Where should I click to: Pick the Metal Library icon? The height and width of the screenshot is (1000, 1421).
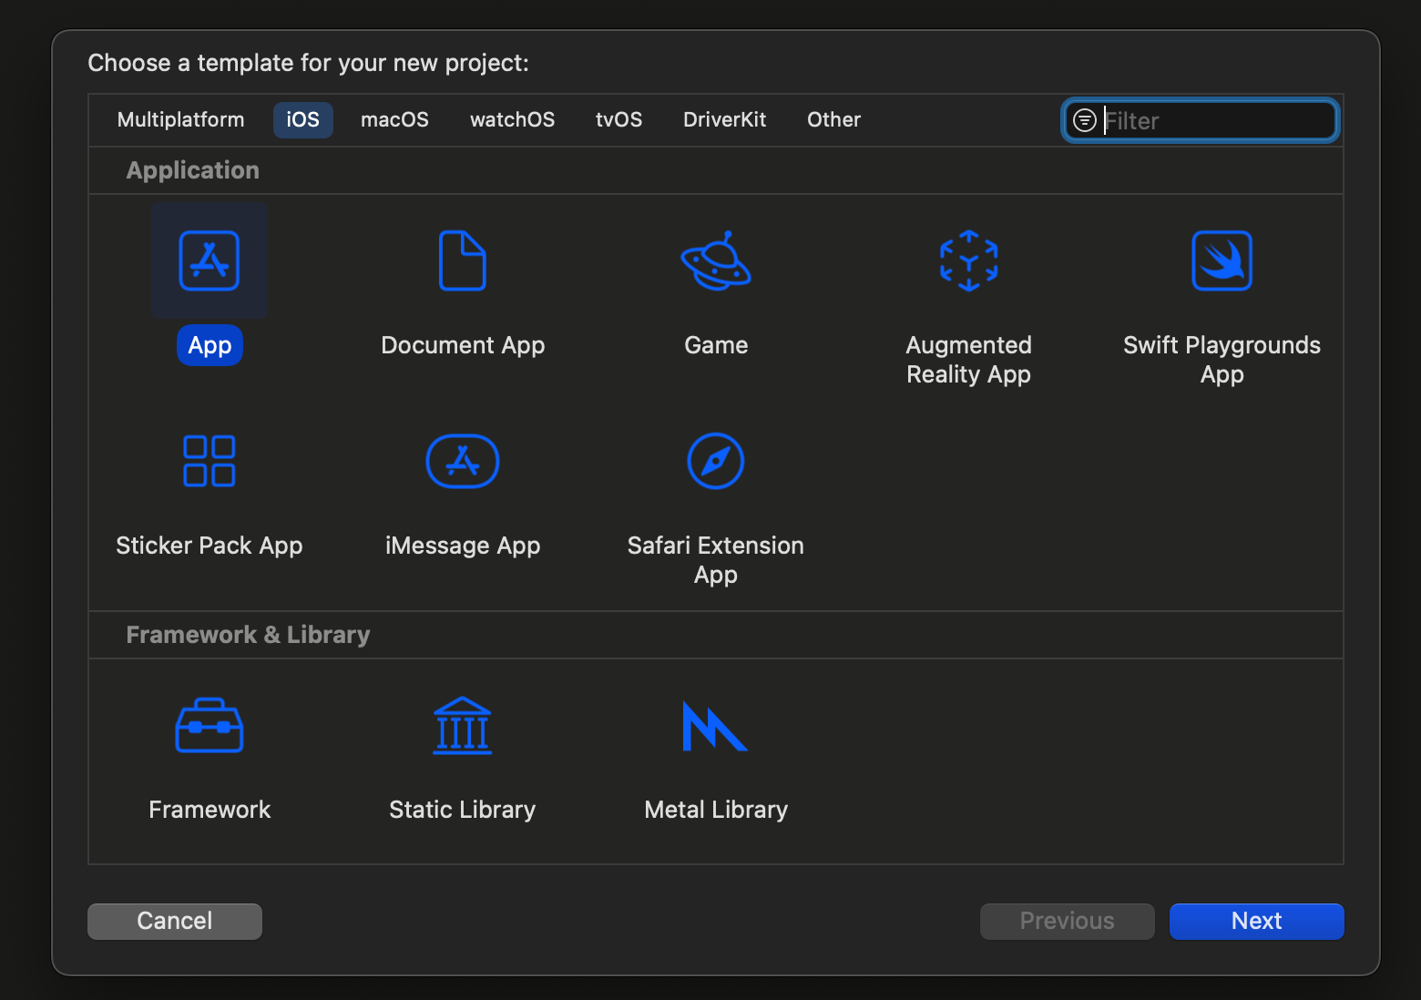click(x=715, y=726)
